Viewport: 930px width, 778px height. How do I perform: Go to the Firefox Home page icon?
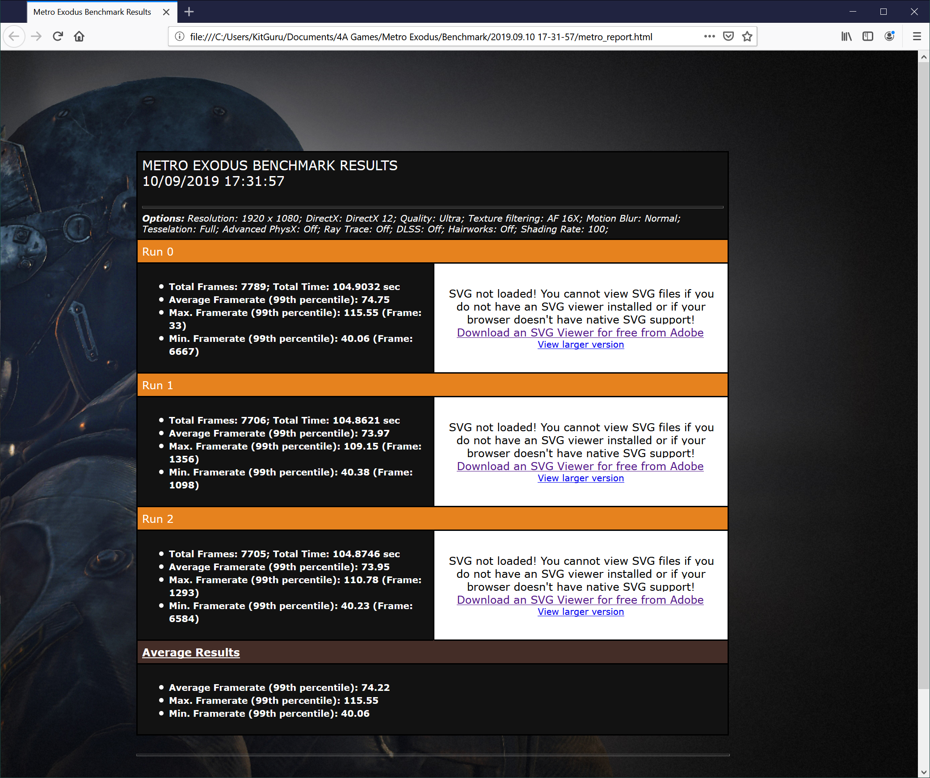pyautogui.click(x=79, y=36)
